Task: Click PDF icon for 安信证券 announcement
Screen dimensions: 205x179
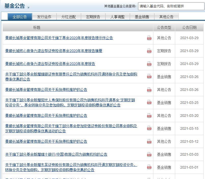Action: [149, 128]
